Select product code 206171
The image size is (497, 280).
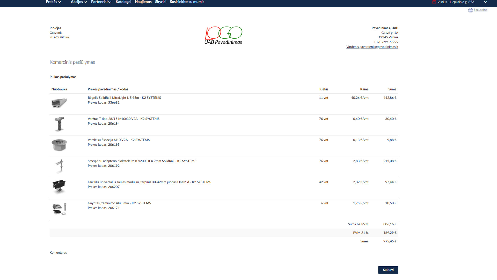pos(114,208)
